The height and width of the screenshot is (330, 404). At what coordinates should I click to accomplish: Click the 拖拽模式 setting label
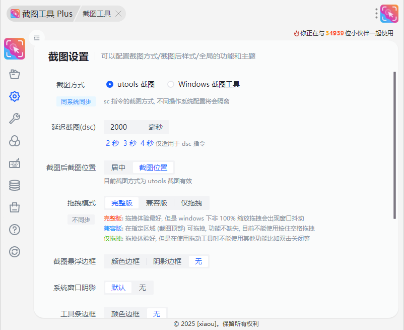(x=82, y=203)
